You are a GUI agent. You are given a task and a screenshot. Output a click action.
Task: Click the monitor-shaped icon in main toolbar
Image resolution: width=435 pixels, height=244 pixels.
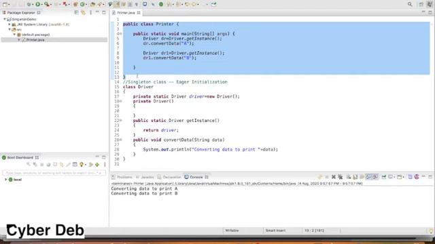pos(145,4)
